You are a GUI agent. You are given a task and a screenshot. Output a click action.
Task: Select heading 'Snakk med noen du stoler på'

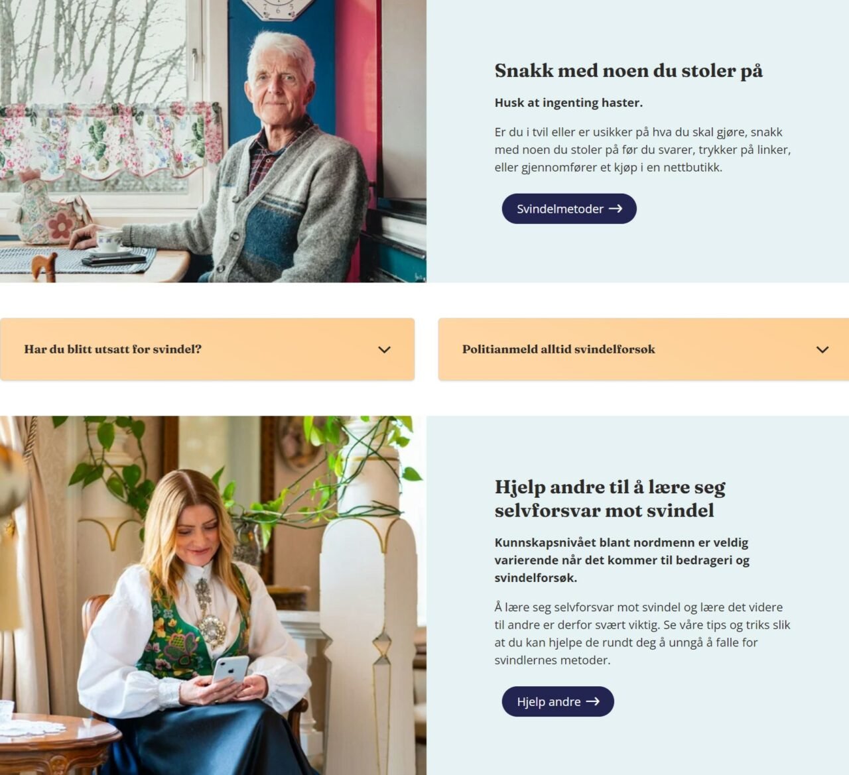tap(628, 71)
